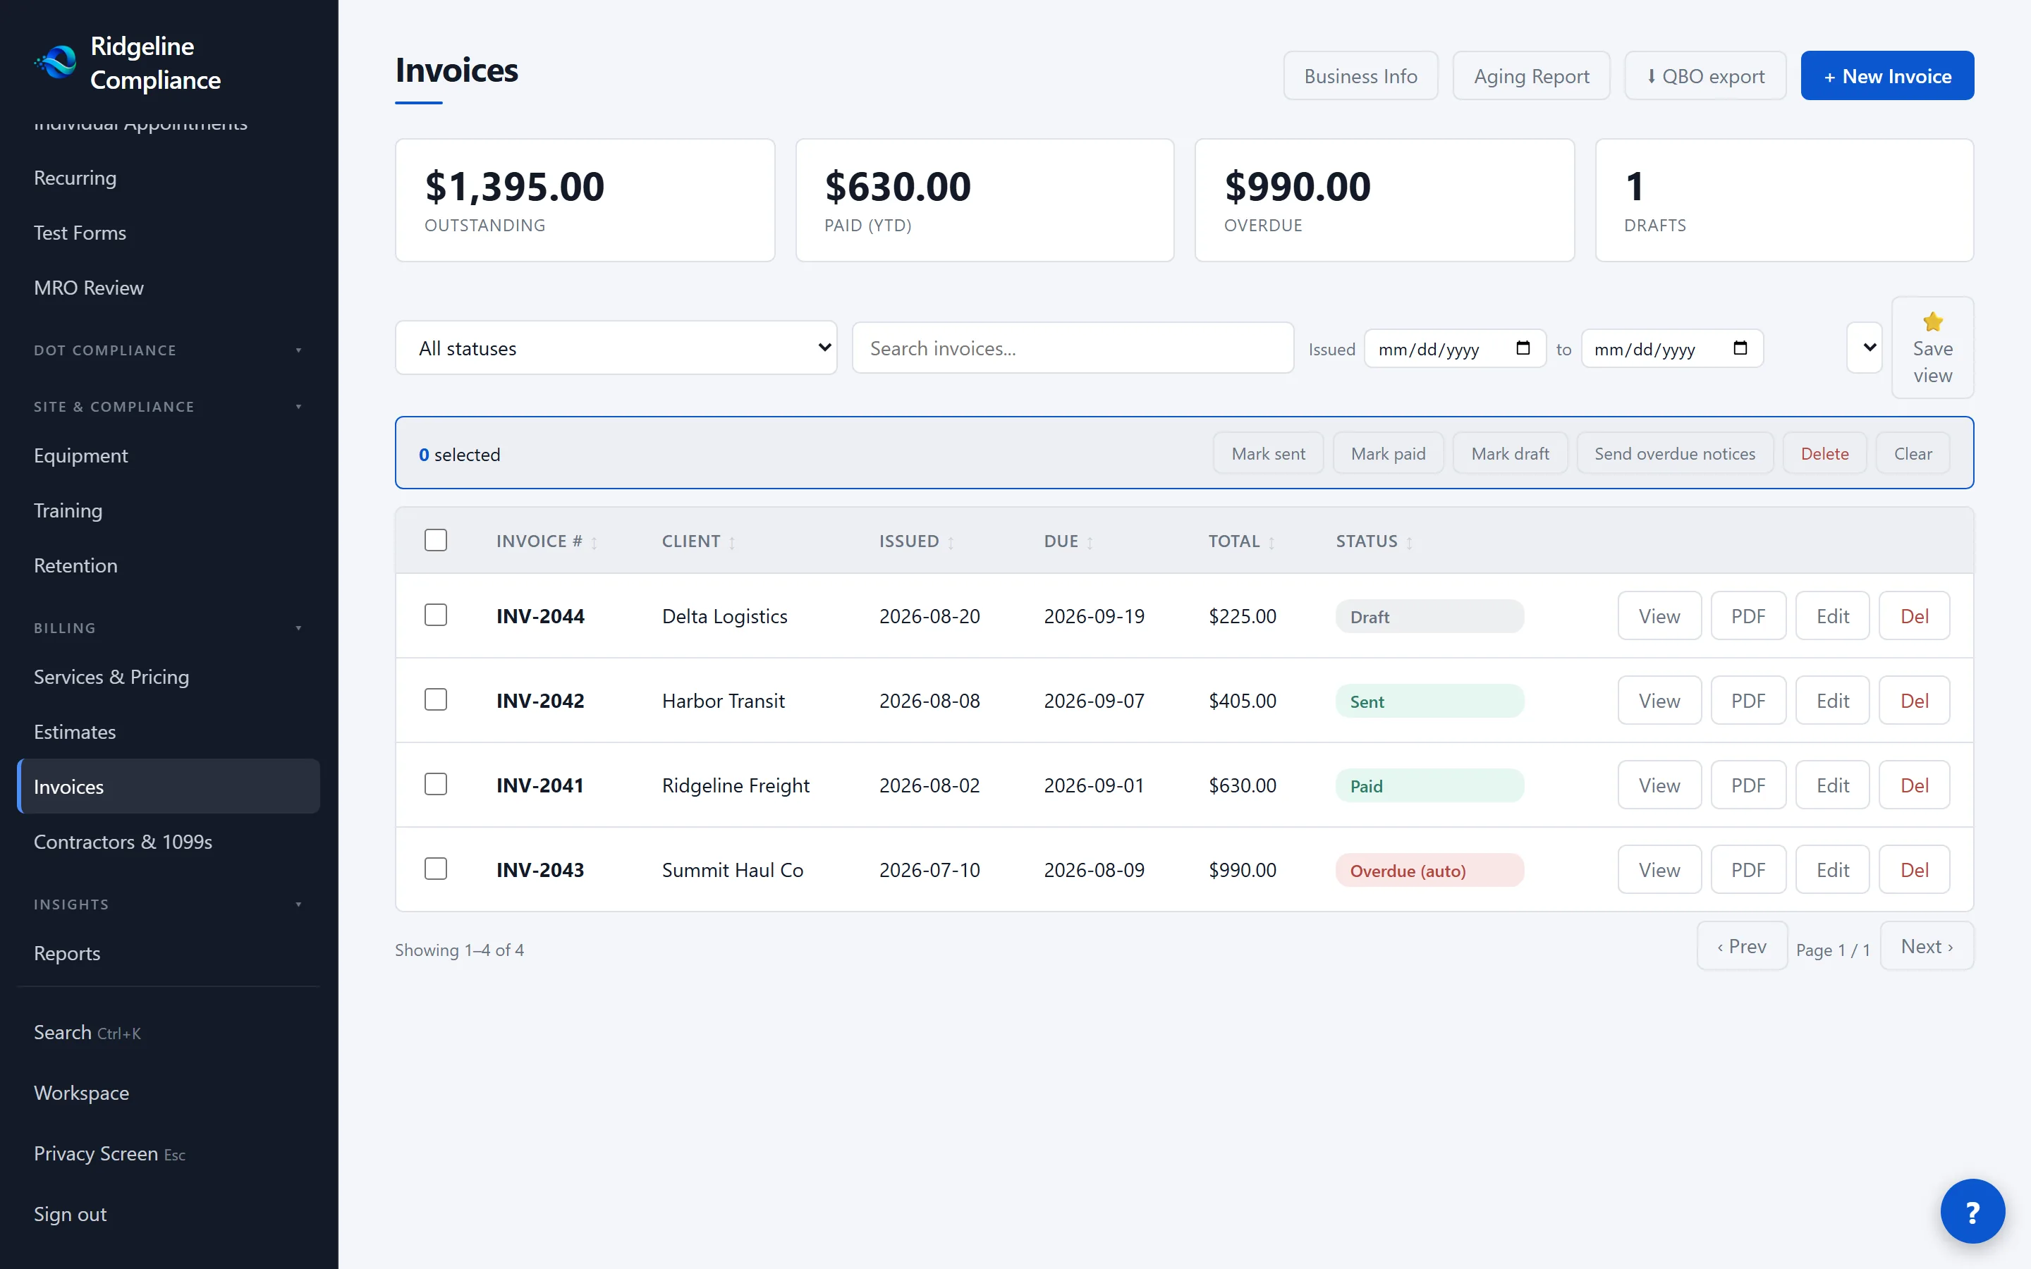The width and height of the screenshot is (2031, 1269).
Task: Click the Business Info button
Action: point(1360,75)
